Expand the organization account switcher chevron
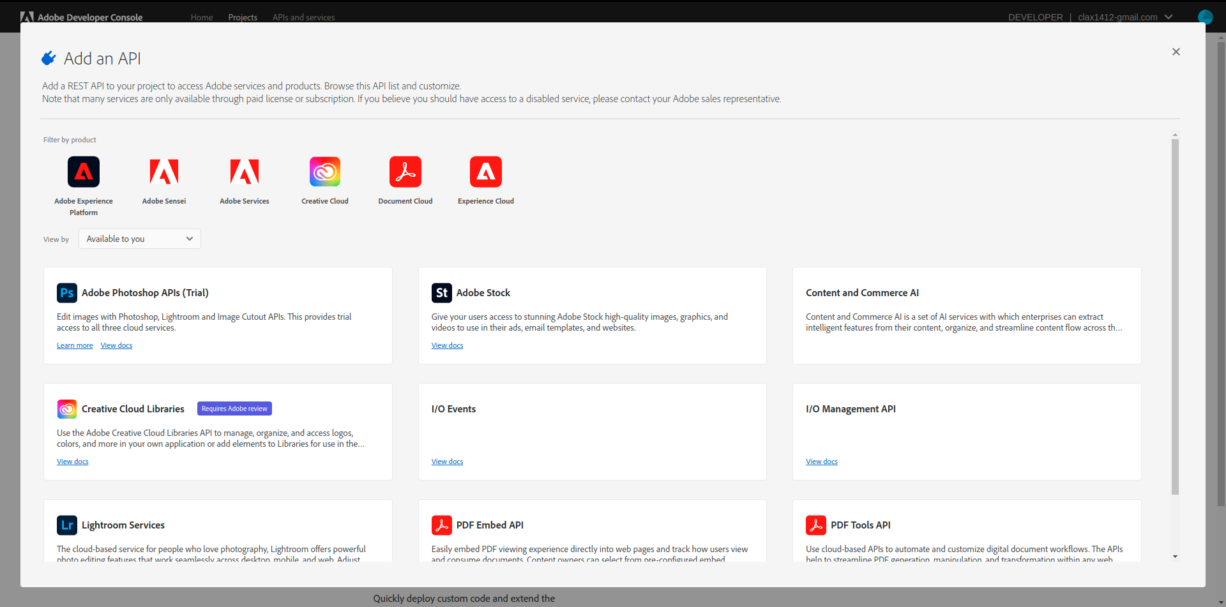This screenshot has height=607, width=1226. pos(1169,17)
